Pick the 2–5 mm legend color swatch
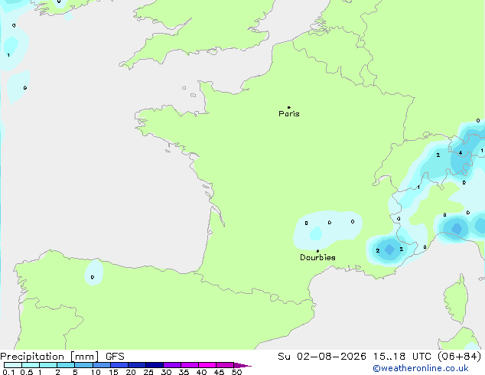485x375 pixels. point(66,365)
